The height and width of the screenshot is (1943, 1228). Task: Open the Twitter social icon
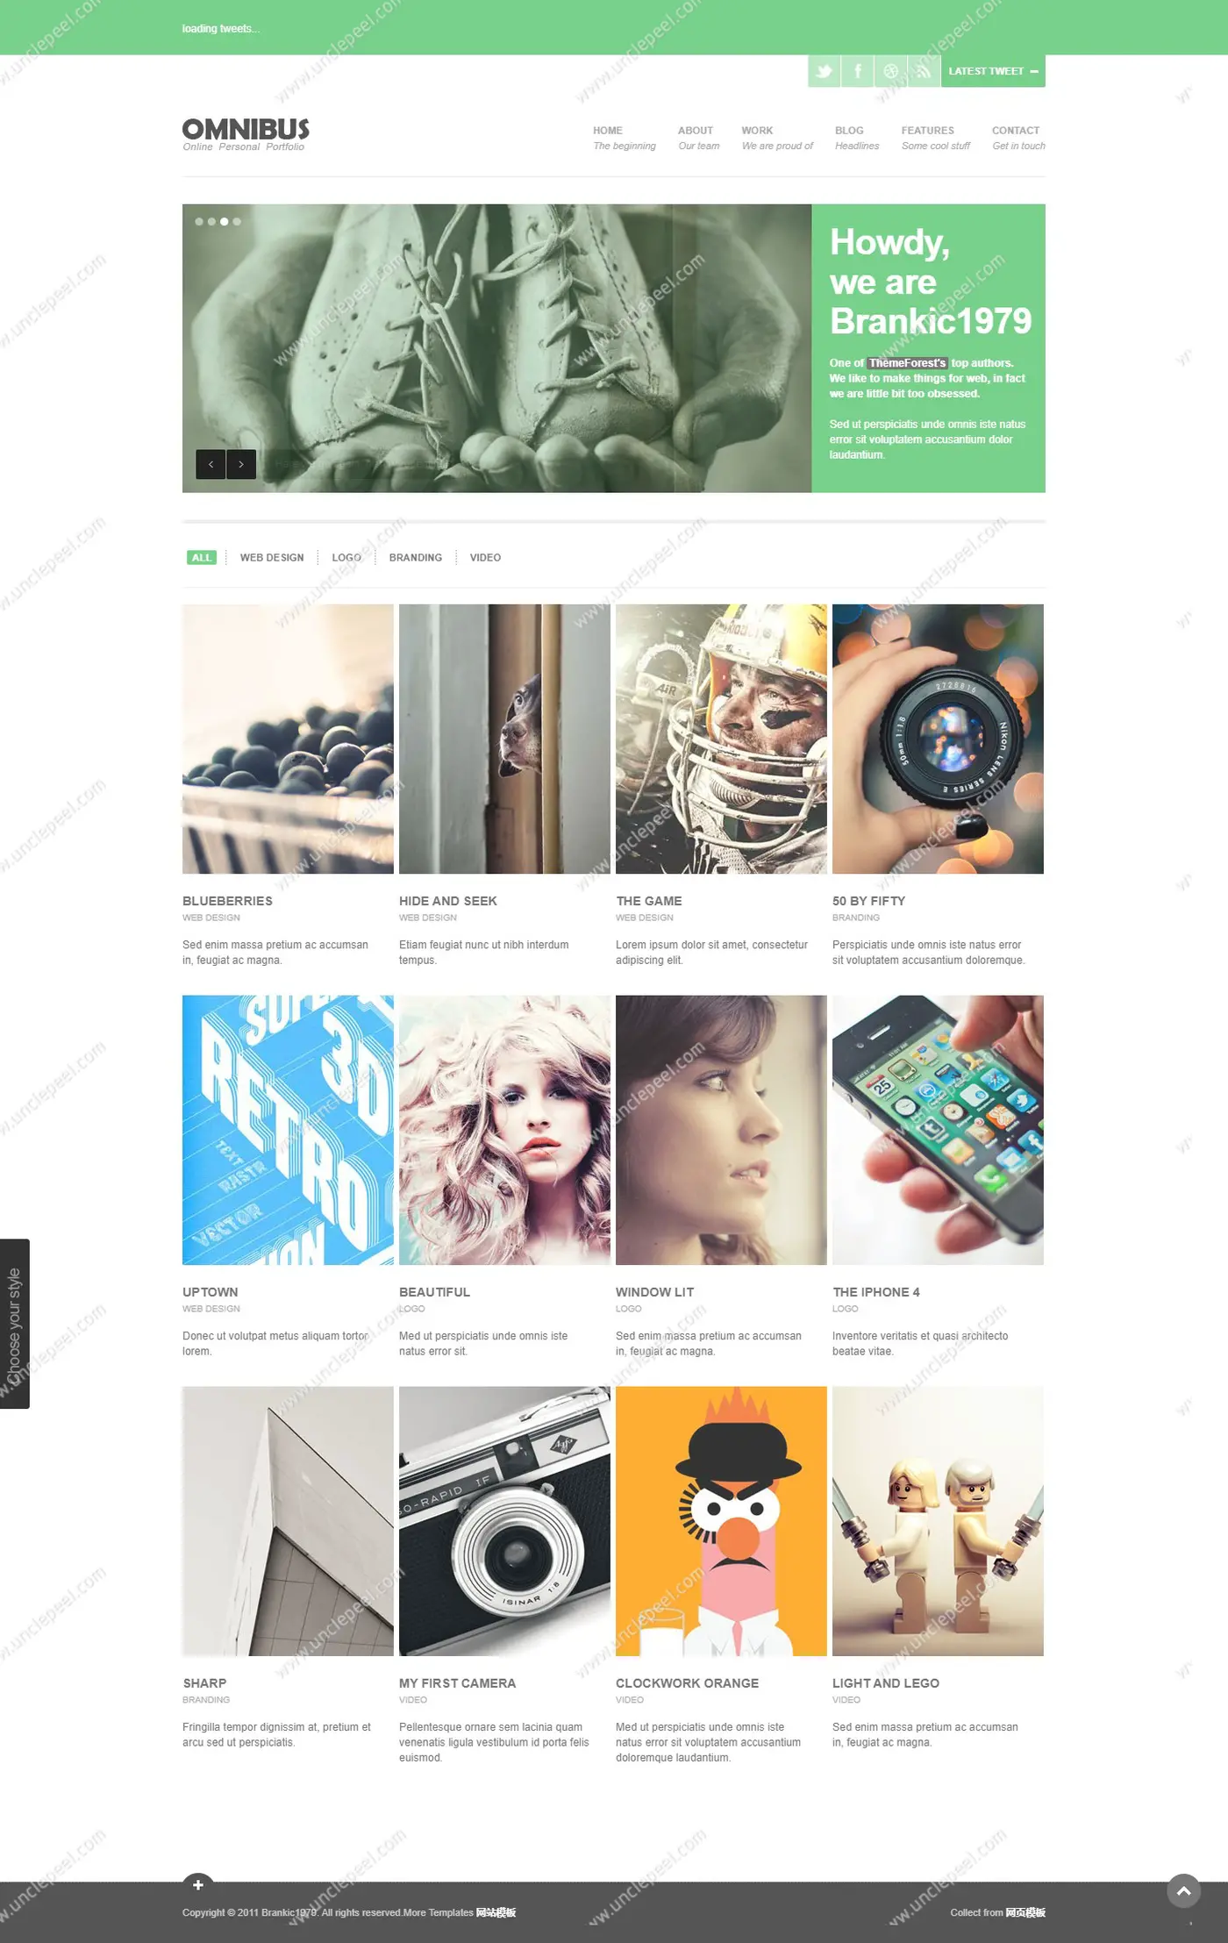[824, 71]
